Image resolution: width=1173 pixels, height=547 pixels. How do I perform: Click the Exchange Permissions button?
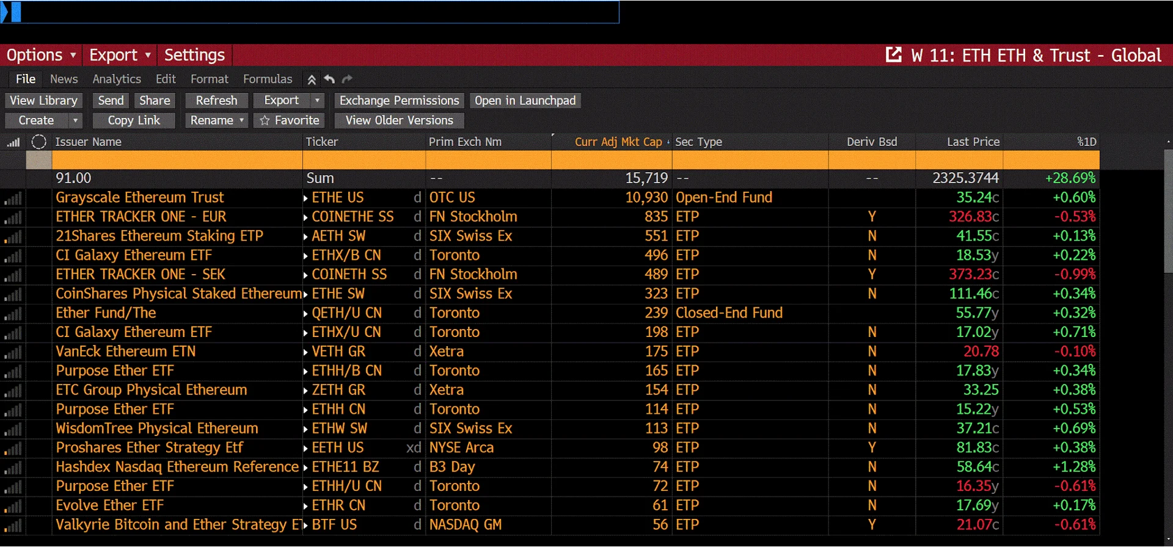tap(399, 101)
